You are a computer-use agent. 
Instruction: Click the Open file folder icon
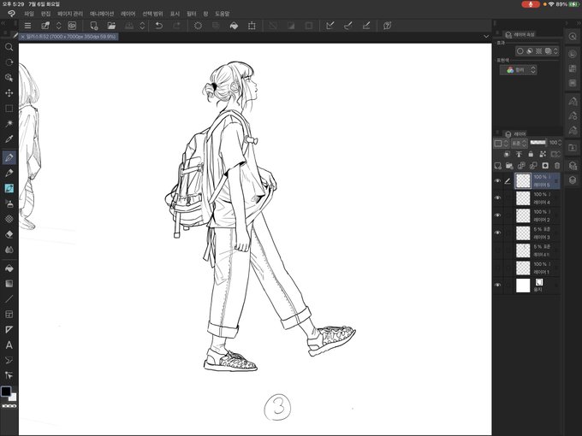pyautogui.click(x=111, y=26)
